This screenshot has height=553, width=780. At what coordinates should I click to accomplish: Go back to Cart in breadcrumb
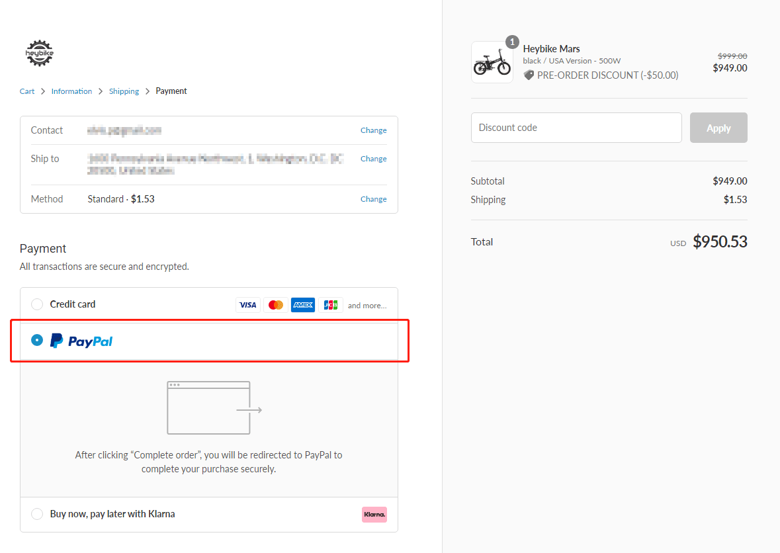click(x=27, y=91)
